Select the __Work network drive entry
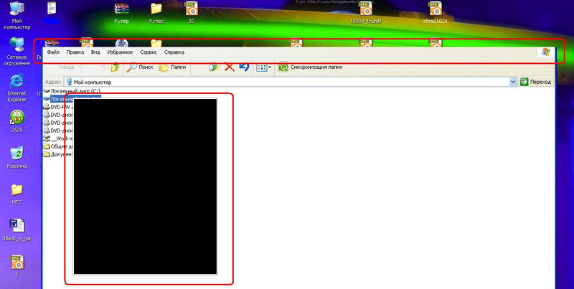 59,138
